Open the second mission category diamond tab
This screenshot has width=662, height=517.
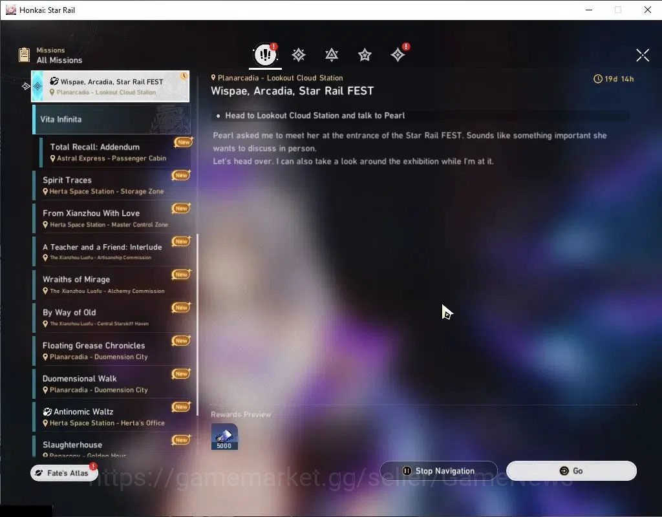(299, 55)
